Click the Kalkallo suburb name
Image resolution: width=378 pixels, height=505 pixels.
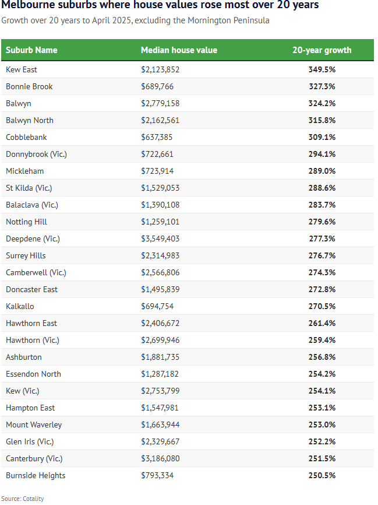tap(19, 306)
